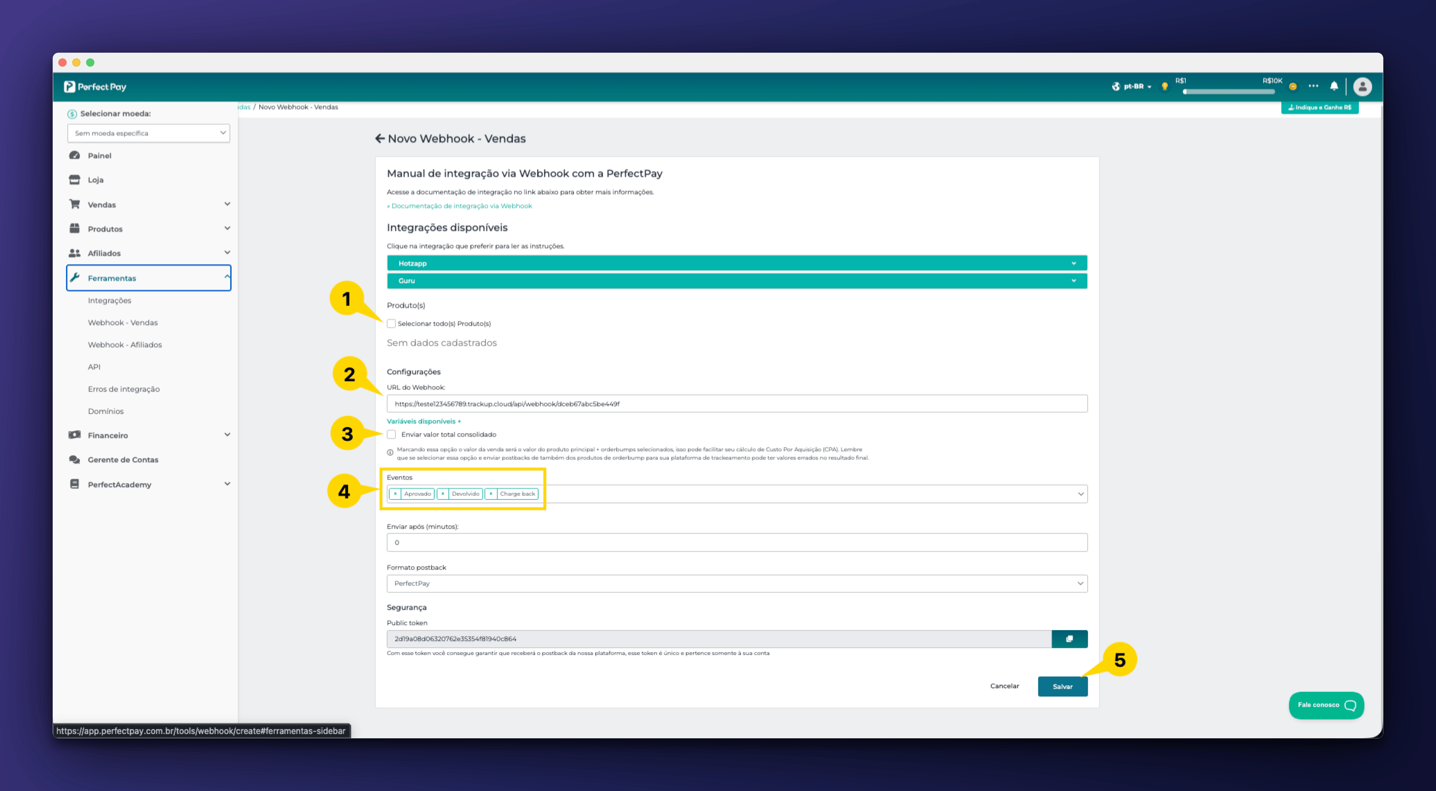This screenshot has height=791, width=1436.
Task: Expand the Produtos sidebar section
Action: pos(227,228)
